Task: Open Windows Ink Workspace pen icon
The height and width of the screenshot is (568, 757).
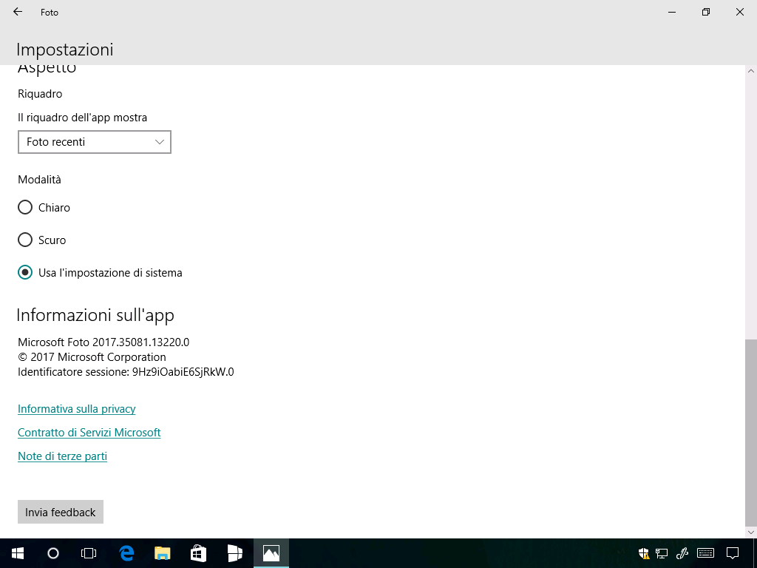Action: tap(682, 553)
